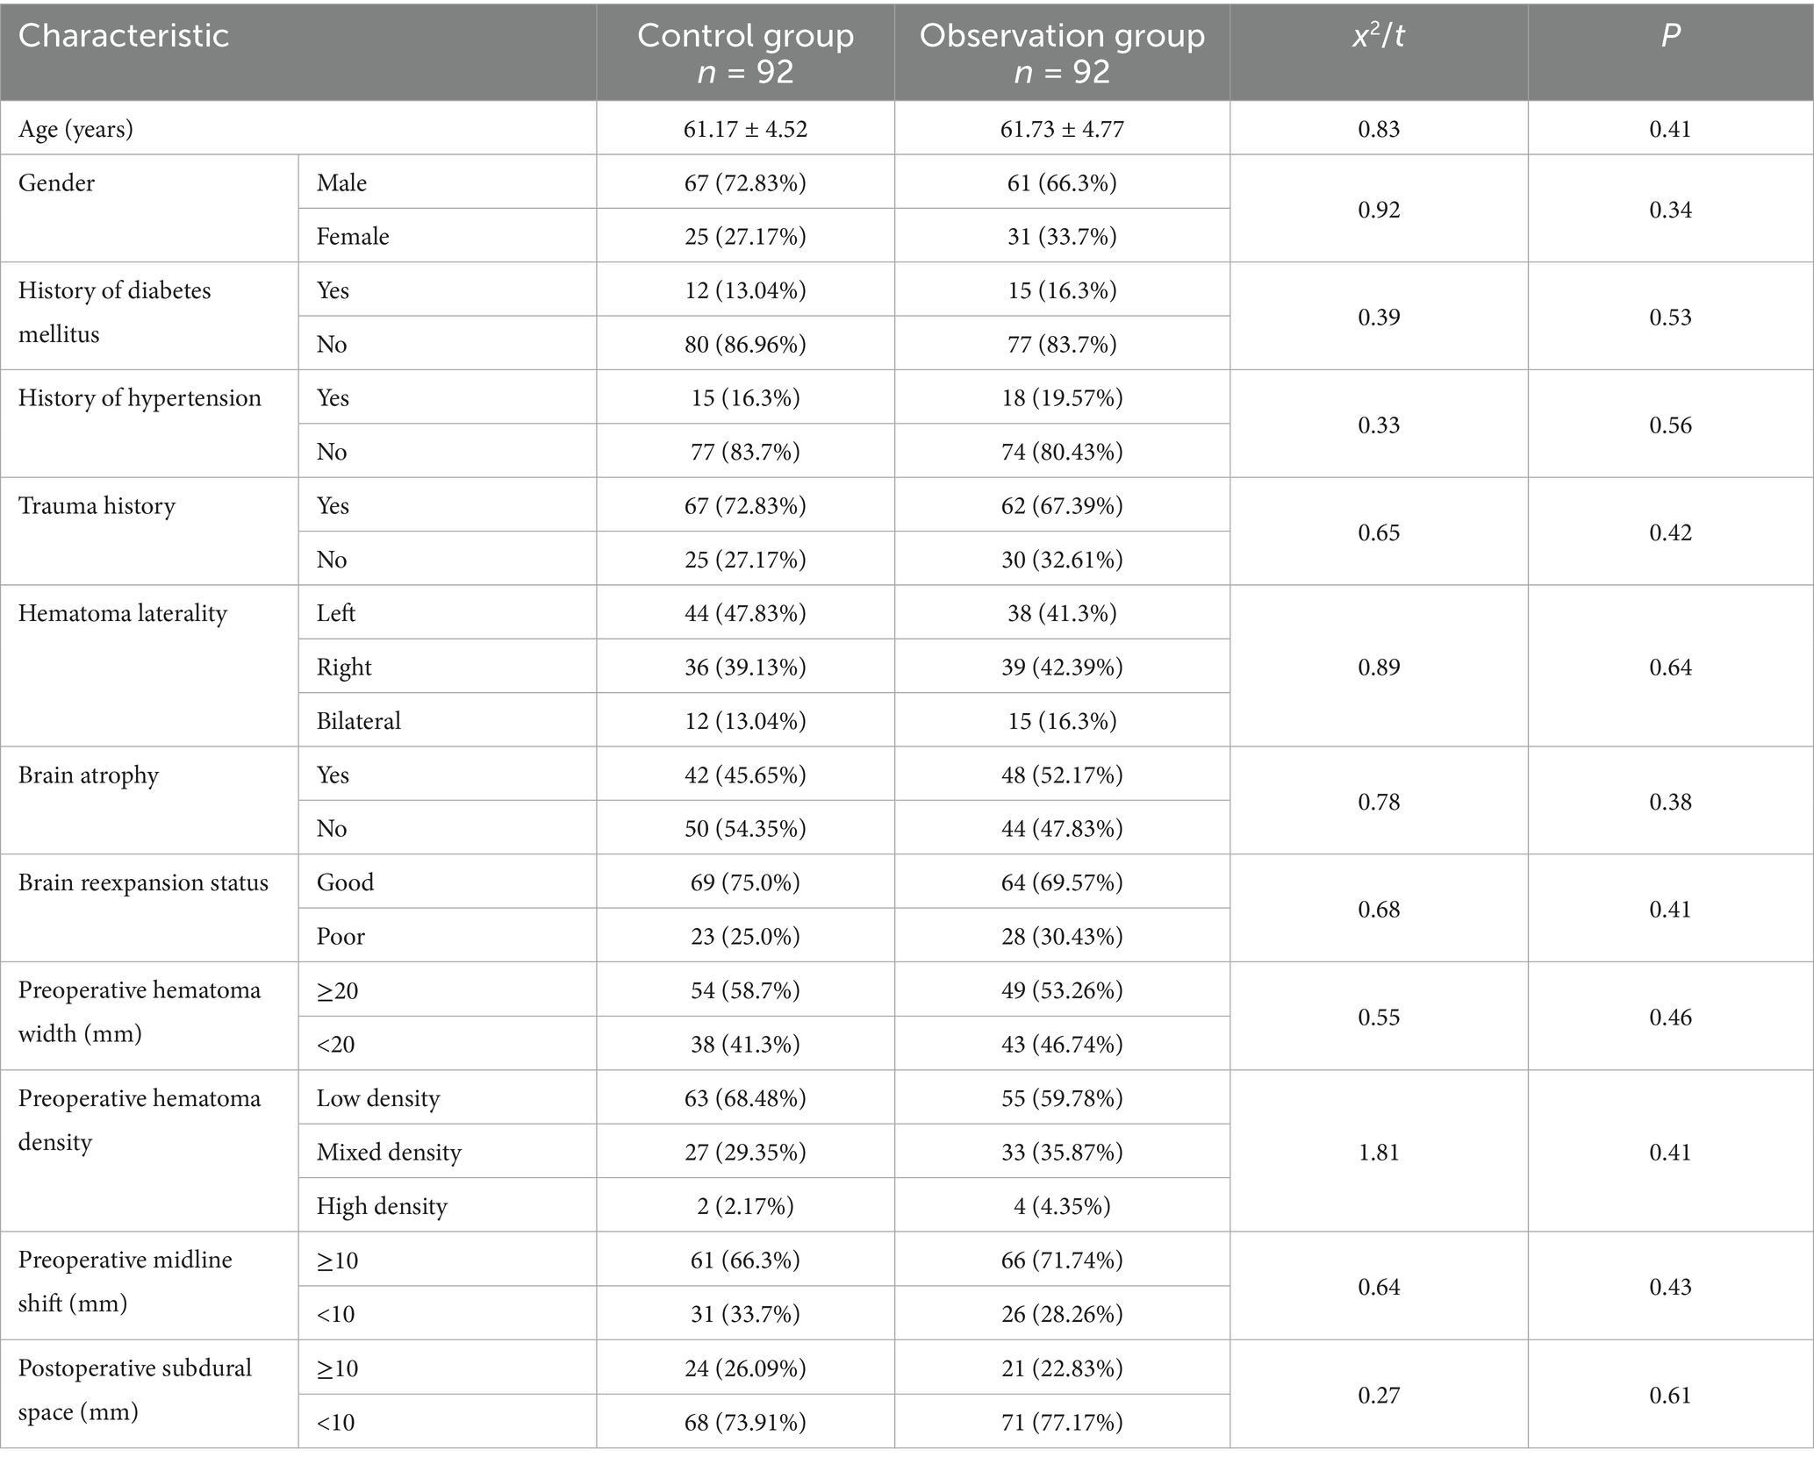Select the Trauma history row label
The height and width of the screenshot is (1464, 1814).
97,506
